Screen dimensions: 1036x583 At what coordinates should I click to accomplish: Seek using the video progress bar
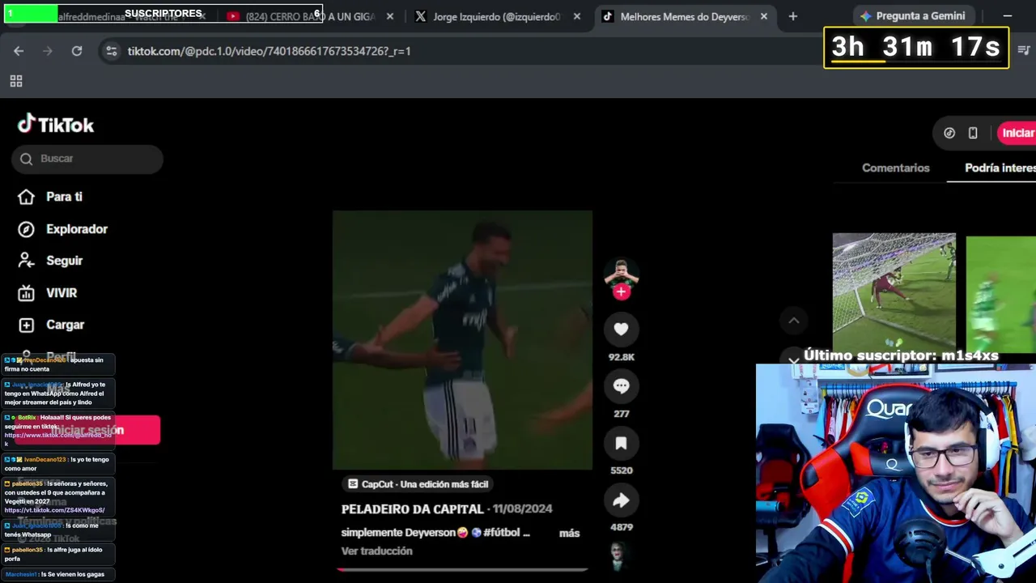tap(462, 569)
